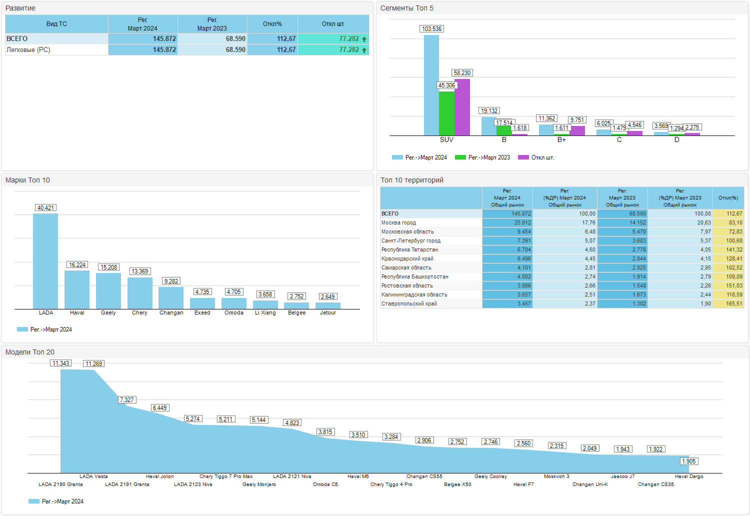This screenshot has height=530, width=750.
Task: Click the Chery Tiggo 7 Pro Max label
Action: click(226, 476)
